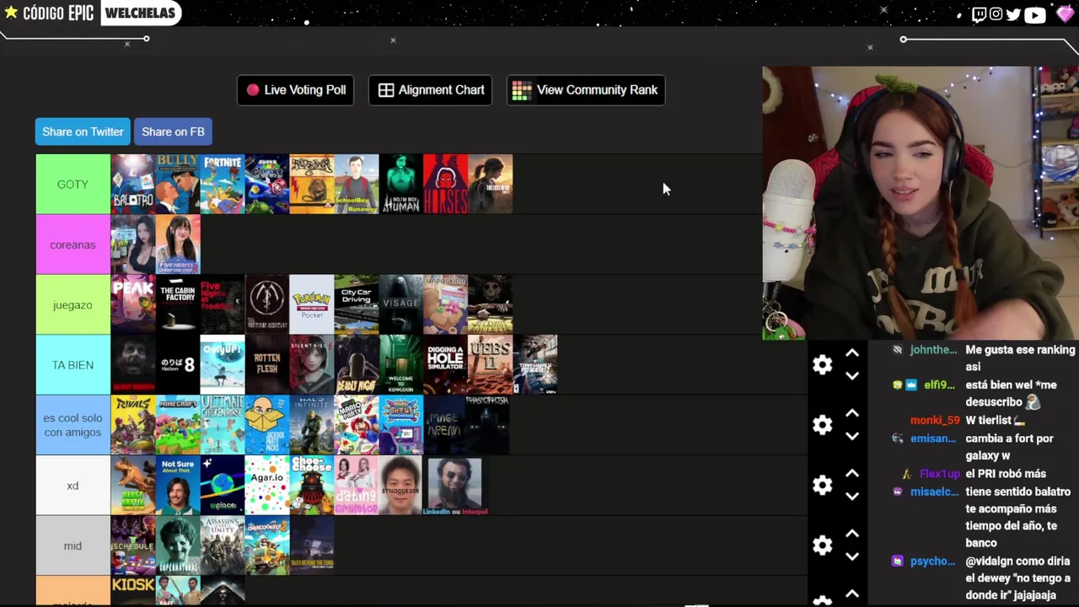This screenshot has height=607, width=1079.
Task: Select Only Up! thumbnail in TA BIEN tier
Action: [223, 365]
